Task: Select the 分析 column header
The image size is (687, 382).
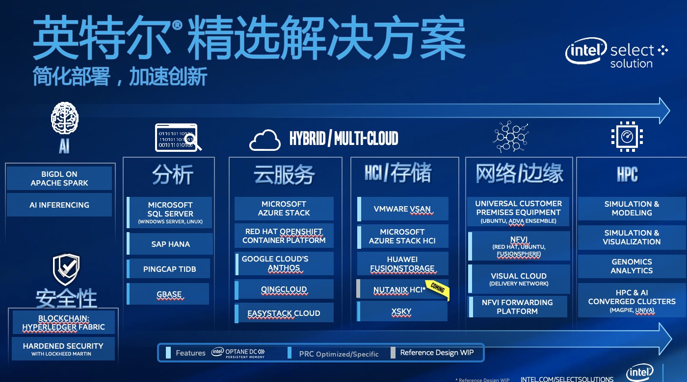Action: click(x=172, y=175)
